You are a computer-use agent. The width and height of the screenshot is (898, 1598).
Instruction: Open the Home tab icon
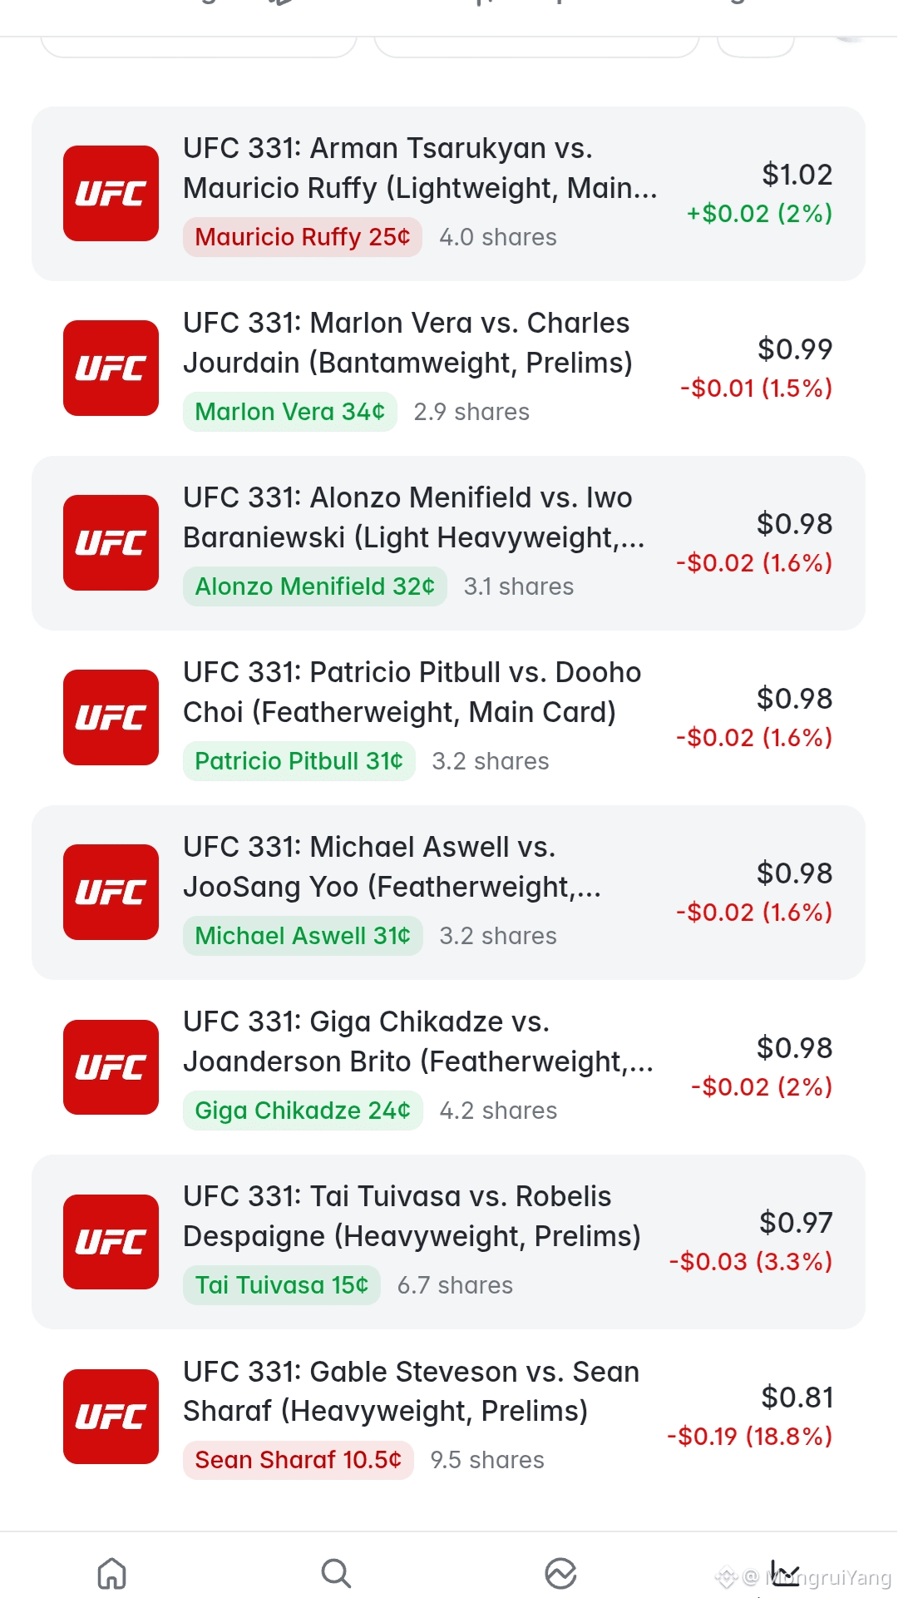(112, 1573)
